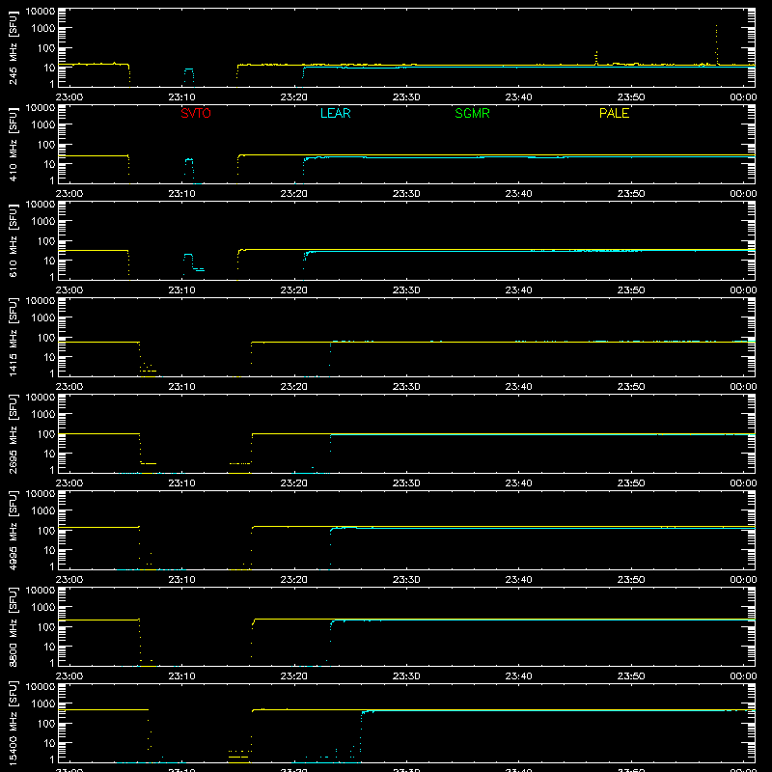The width and height of the screenshot is (772, 772).
Task: Click the 23:40 time label below 2695 MHz plot
Action: [x=518, y=483]
